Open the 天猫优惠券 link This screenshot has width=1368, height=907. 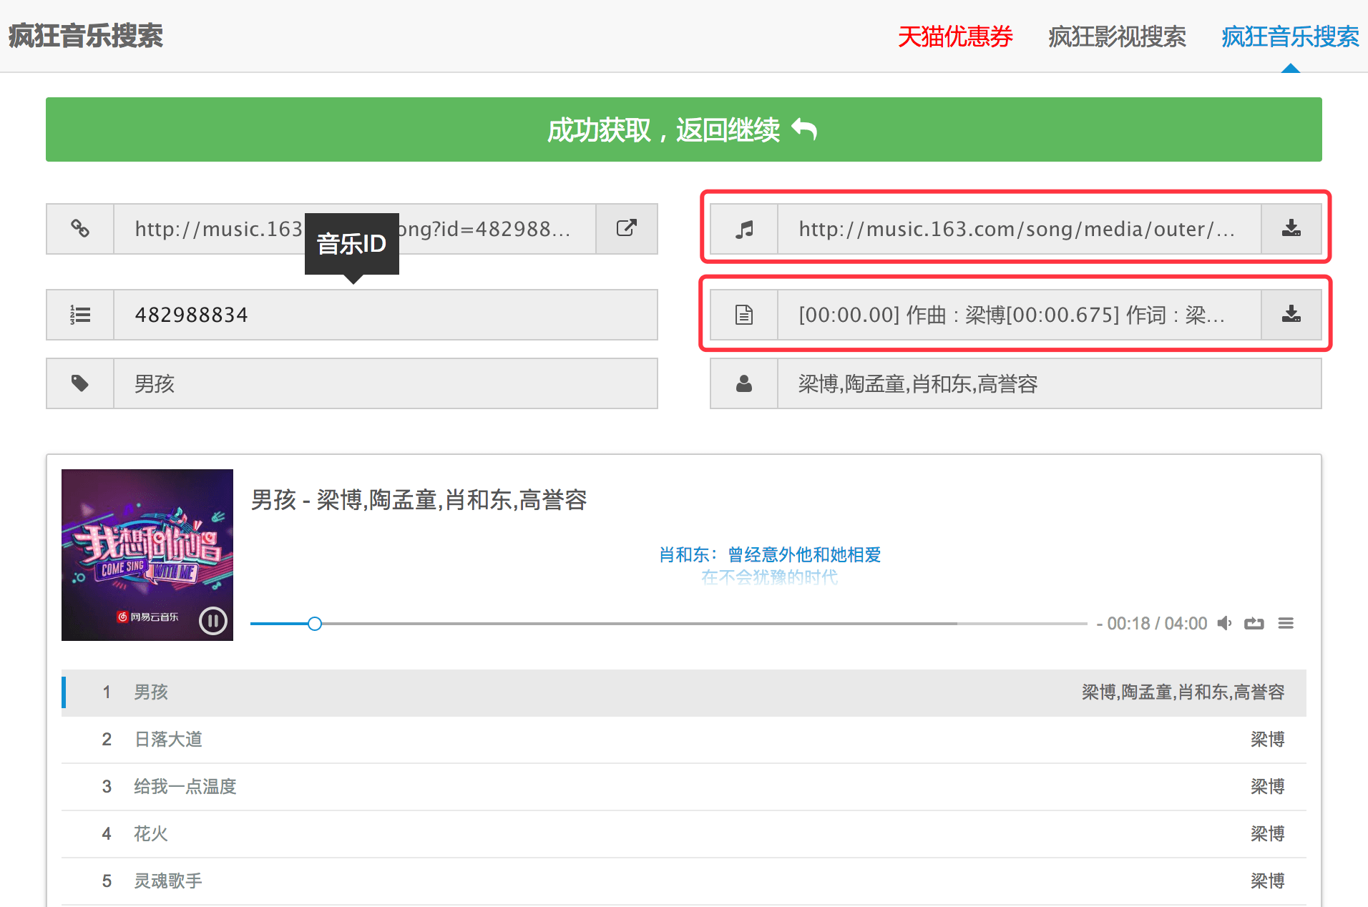(x=955, y=36)
